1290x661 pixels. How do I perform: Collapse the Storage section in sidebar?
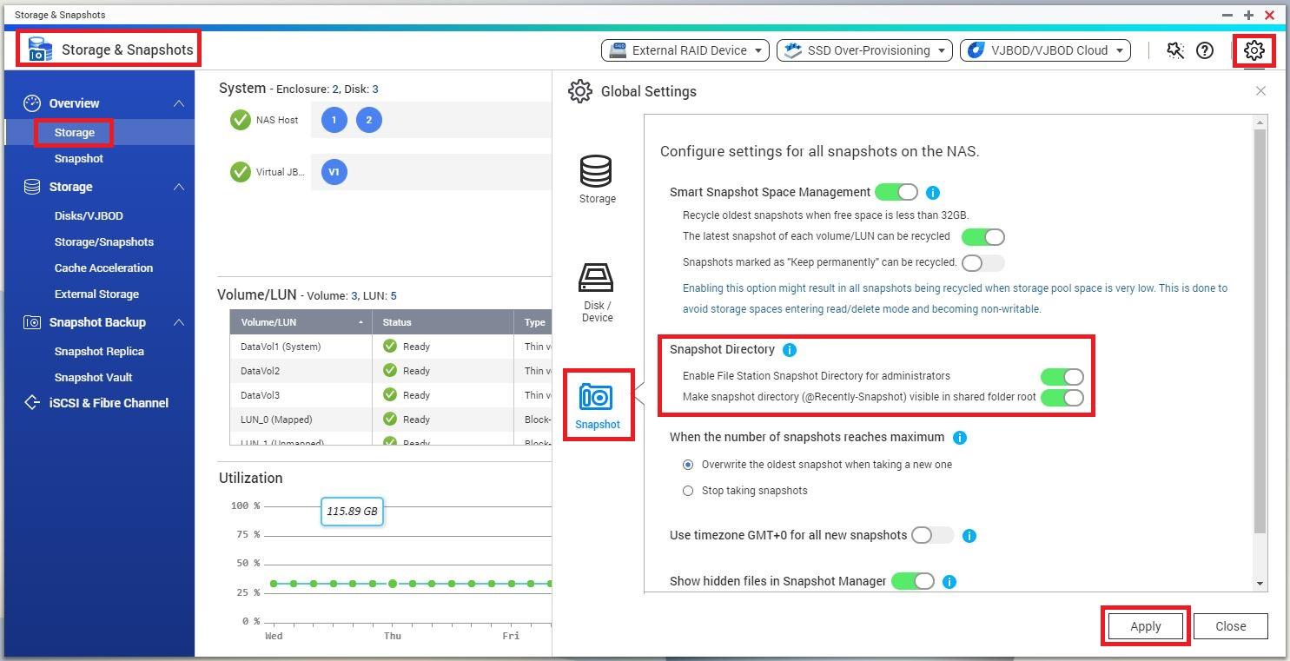click(178, 187)
